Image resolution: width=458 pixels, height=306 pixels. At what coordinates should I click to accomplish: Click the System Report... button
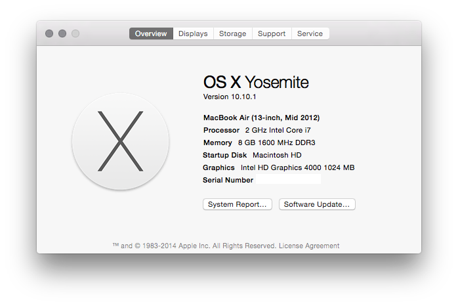(238, 204)
